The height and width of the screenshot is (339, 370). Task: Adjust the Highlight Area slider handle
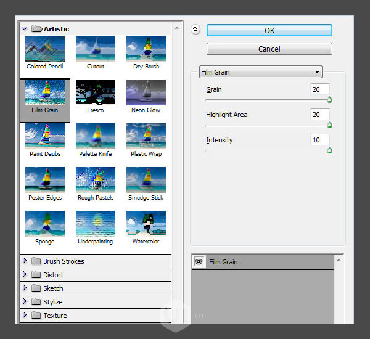330,125
